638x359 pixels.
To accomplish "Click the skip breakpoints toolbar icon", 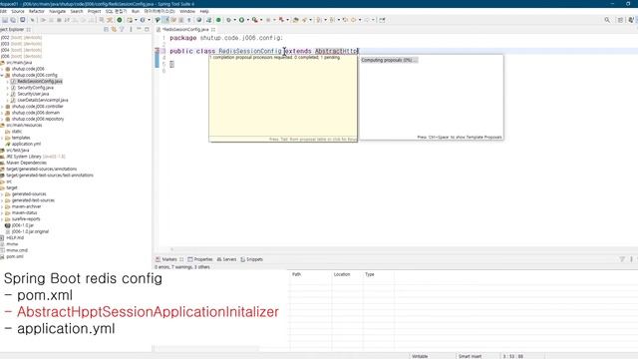I will (32, 20).
